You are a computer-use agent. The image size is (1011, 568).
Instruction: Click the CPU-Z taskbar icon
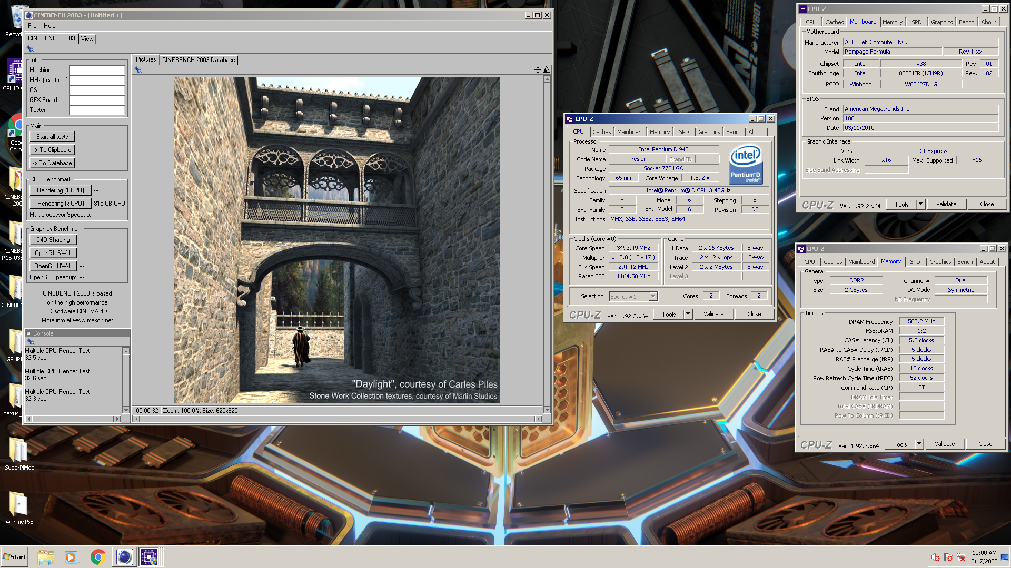click(149, 557)
